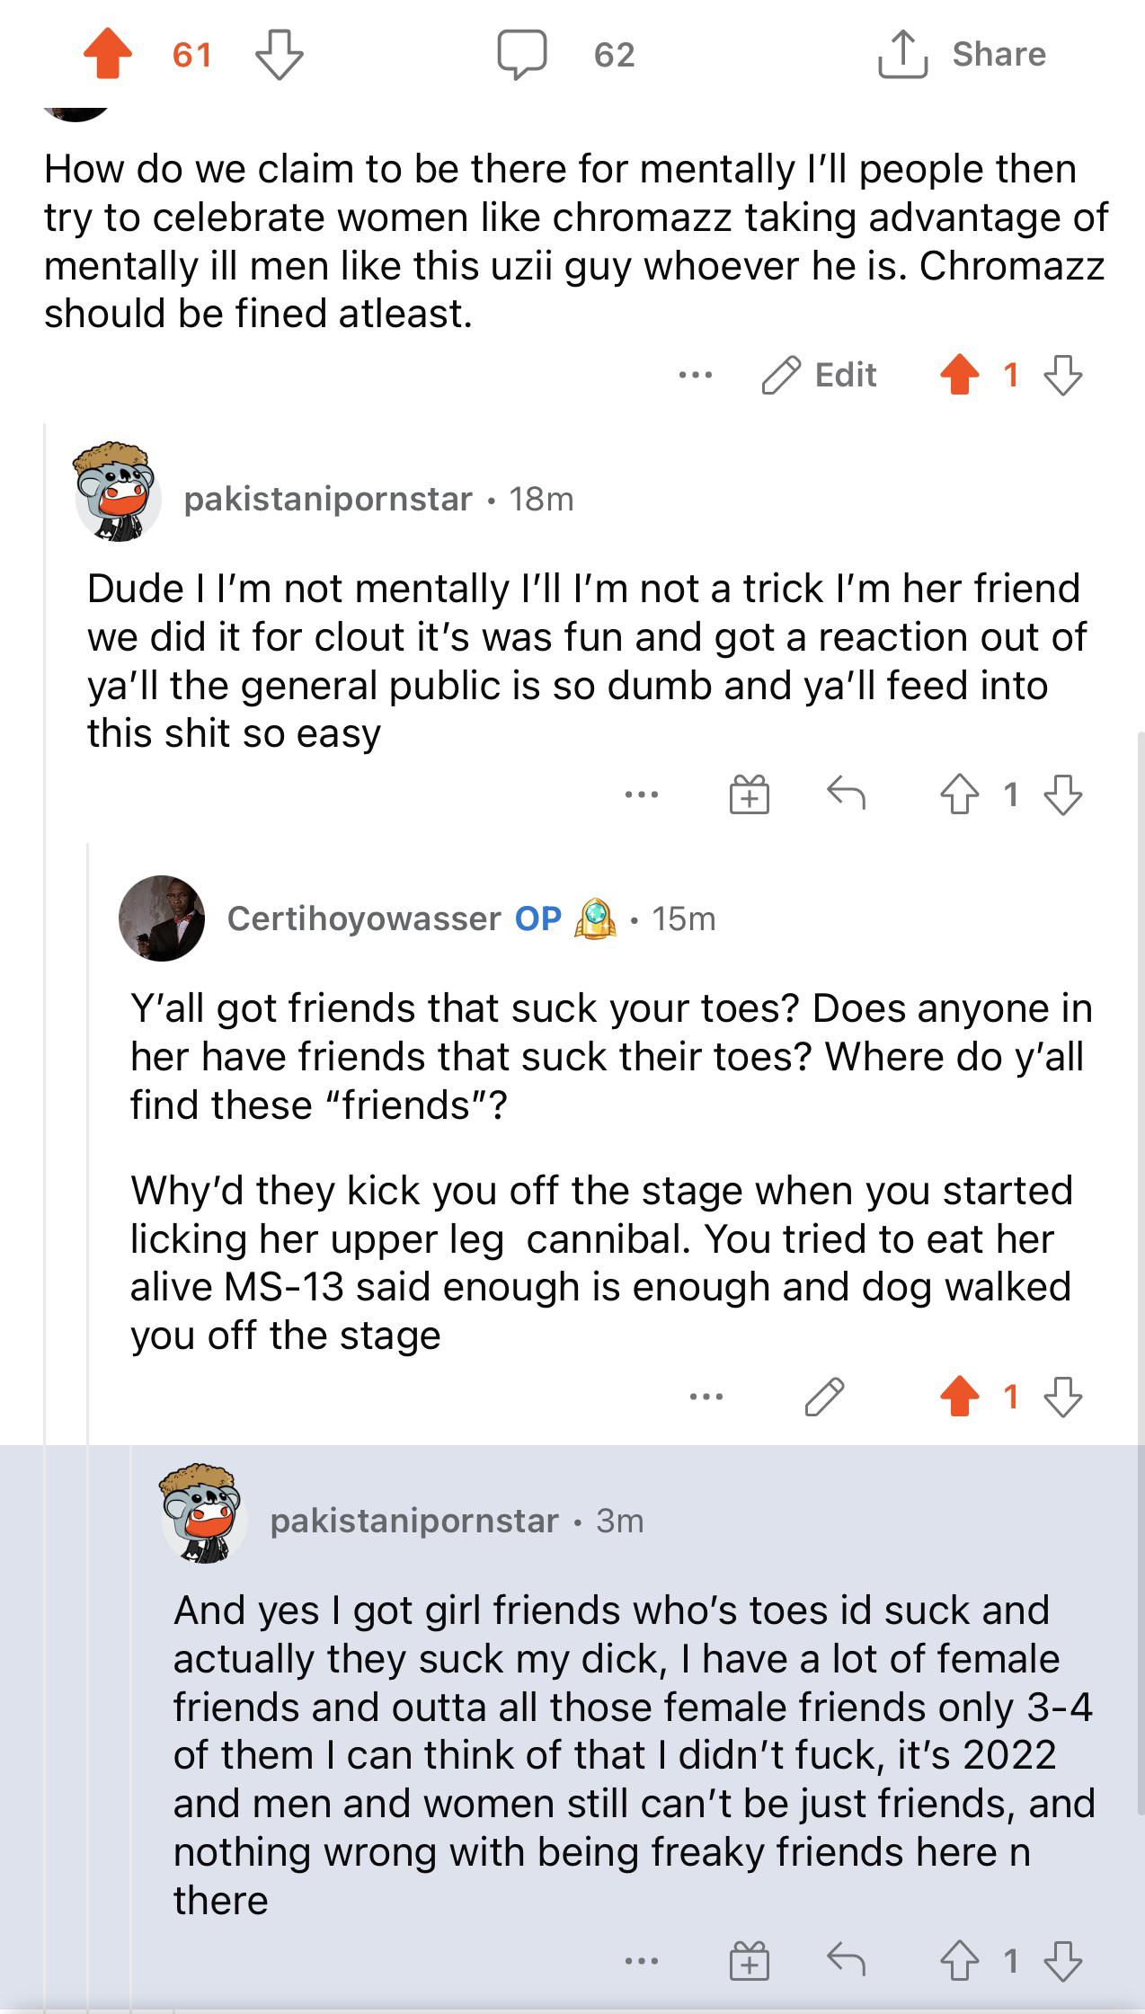This screenshot has width=1145, height=2014.
Task: Upvote the 18m comment about clout
Action: pyautogui.click(x=959, y=794)
